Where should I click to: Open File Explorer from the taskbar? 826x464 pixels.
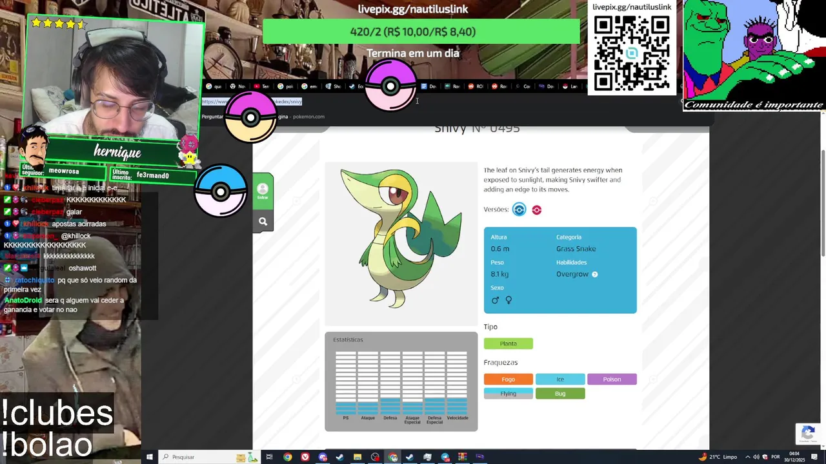(x=358, y=457)
